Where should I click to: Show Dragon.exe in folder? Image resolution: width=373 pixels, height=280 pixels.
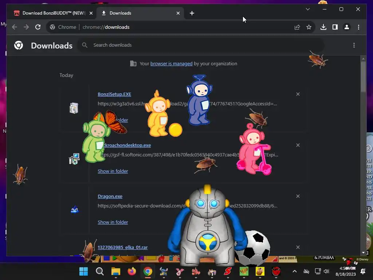113,222
